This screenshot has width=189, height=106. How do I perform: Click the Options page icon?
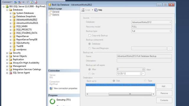[50, 15]
